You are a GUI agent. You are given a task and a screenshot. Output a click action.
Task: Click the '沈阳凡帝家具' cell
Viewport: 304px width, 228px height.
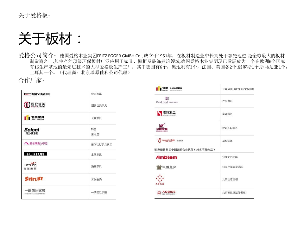[x=230, y=128]
